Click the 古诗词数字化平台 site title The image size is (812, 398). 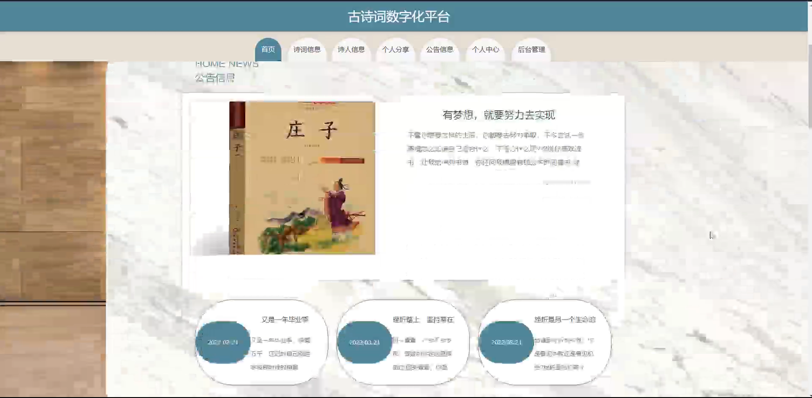pos(399,17)
